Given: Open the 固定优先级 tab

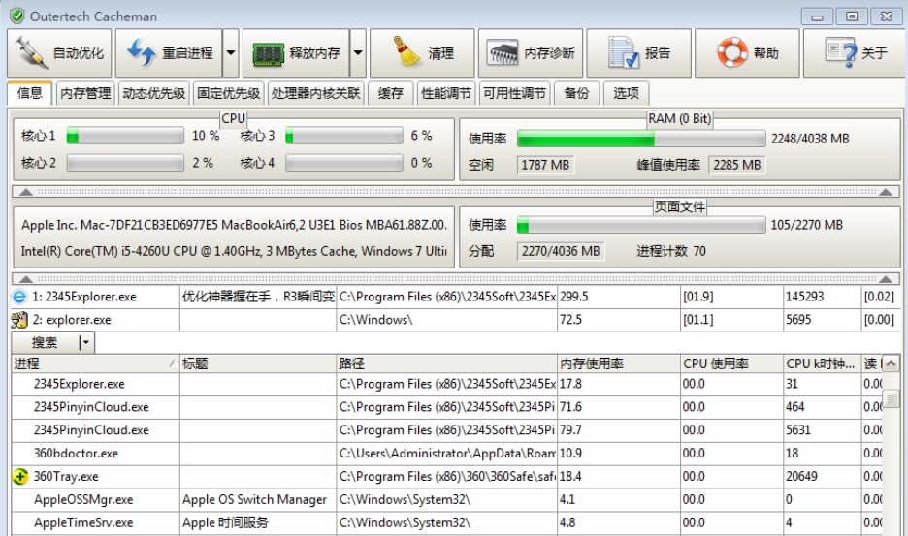Looking at the screenshot, I should point(228,93).
